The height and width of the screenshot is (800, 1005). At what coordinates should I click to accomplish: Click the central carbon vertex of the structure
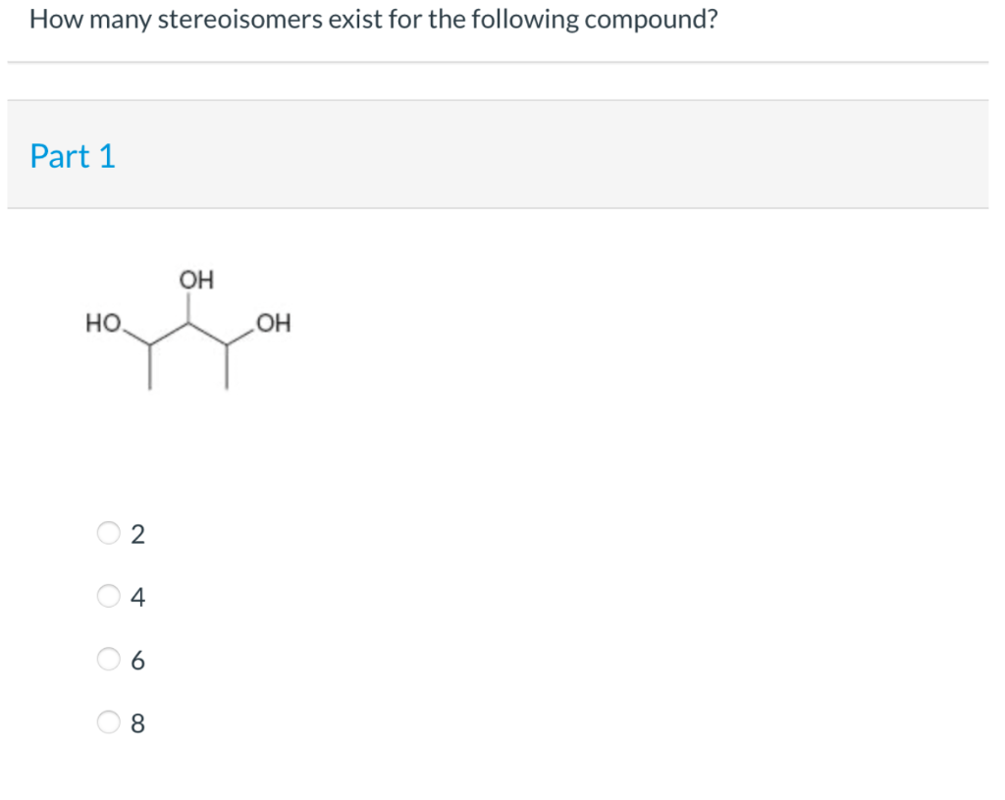tap(187, 324)
